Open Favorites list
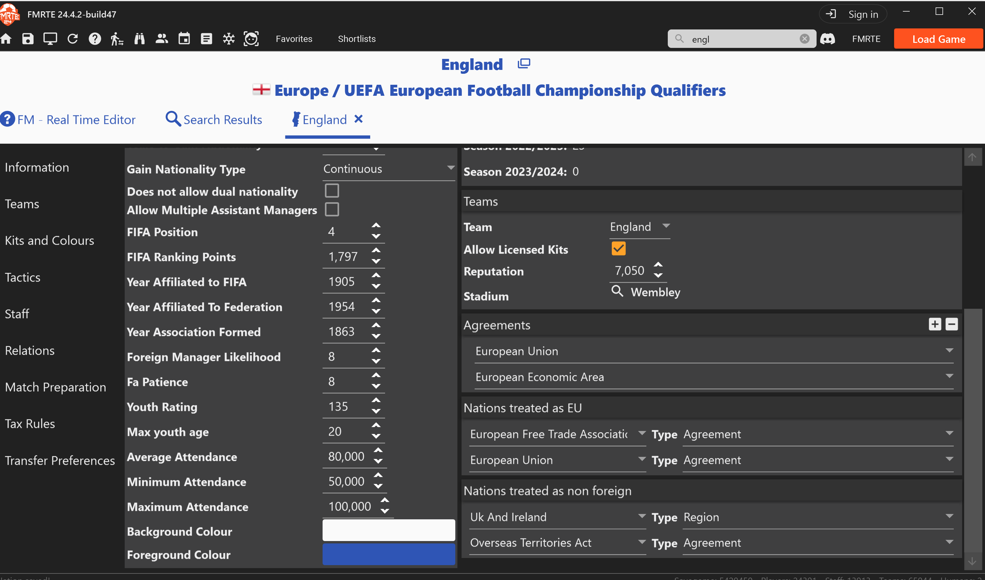 point(294,39)
